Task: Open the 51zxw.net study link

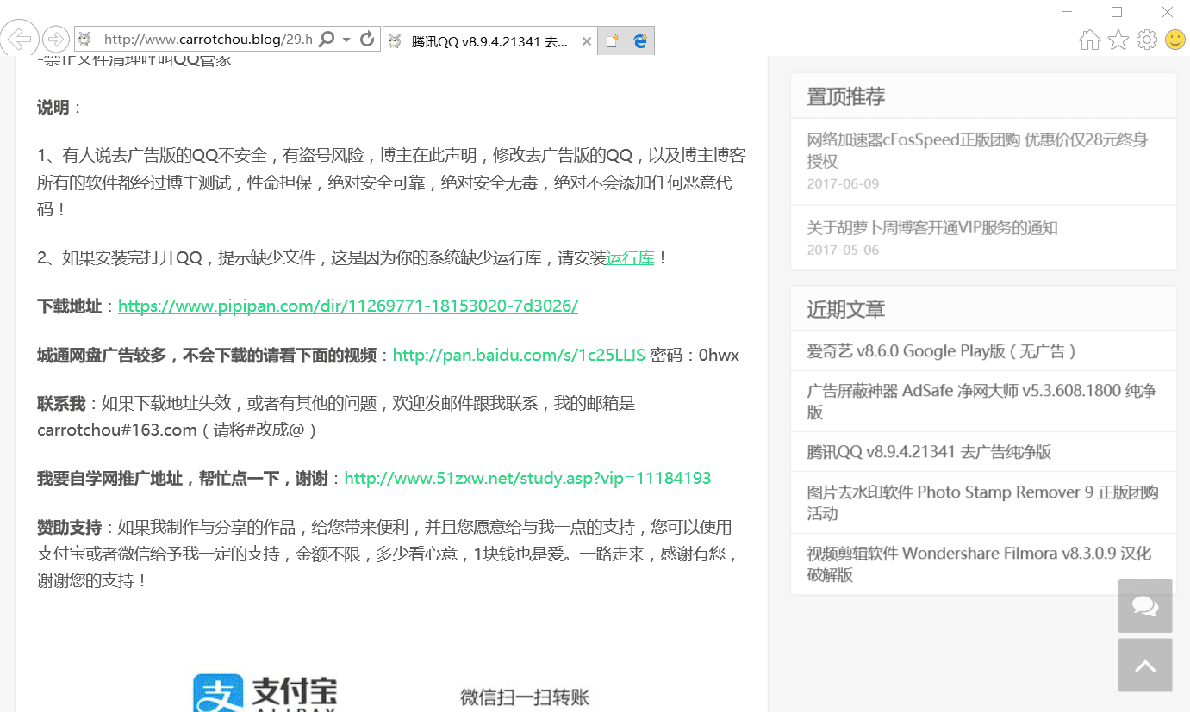Action: [527, 478]
